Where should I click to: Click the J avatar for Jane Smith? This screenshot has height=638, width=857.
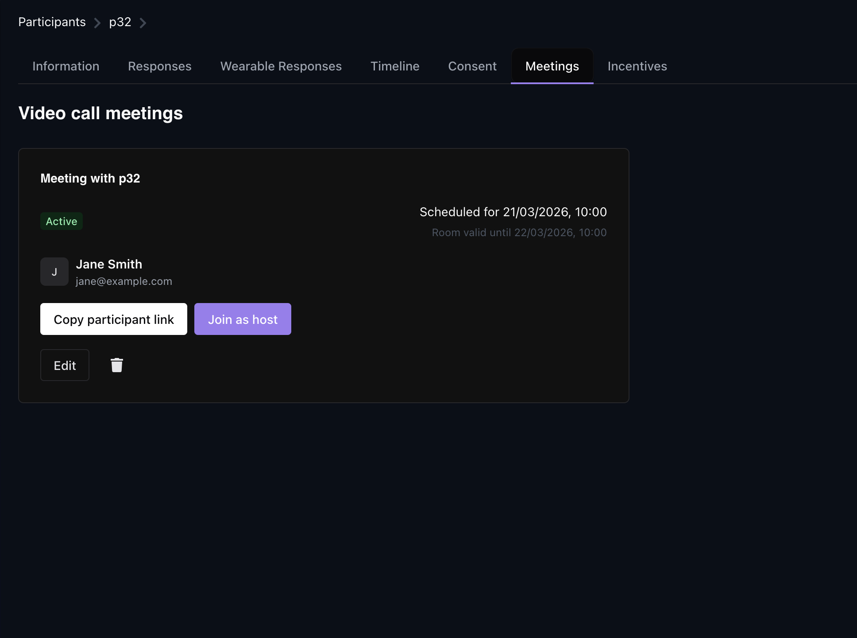pyautogui.click(x=54, y=272)
